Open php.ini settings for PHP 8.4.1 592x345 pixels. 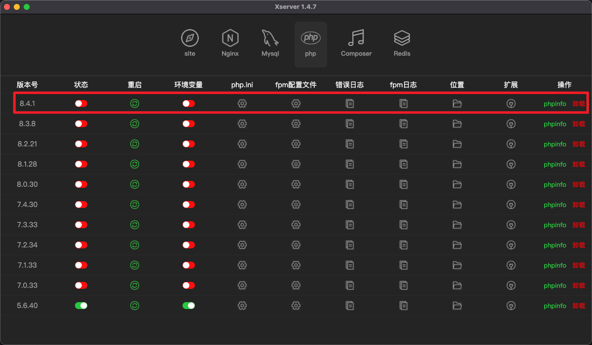point(242,103)
